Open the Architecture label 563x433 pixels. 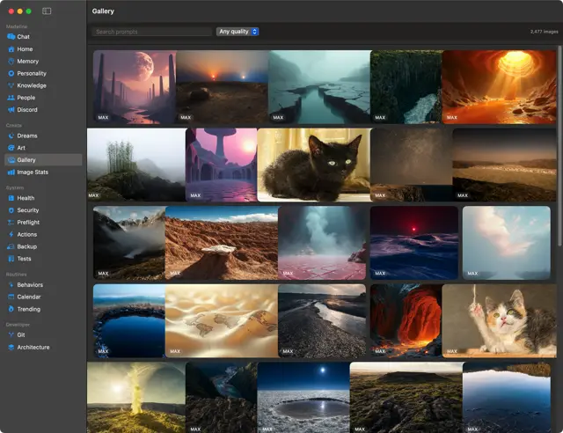pos(33,347)
